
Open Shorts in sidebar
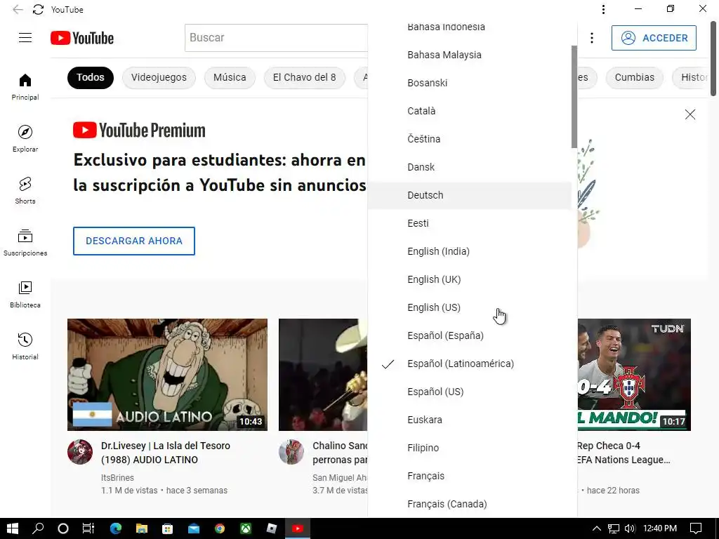pos(25,190)
